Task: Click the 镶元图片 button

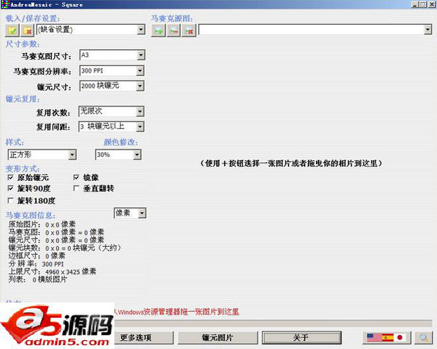Action: (217, 338)
